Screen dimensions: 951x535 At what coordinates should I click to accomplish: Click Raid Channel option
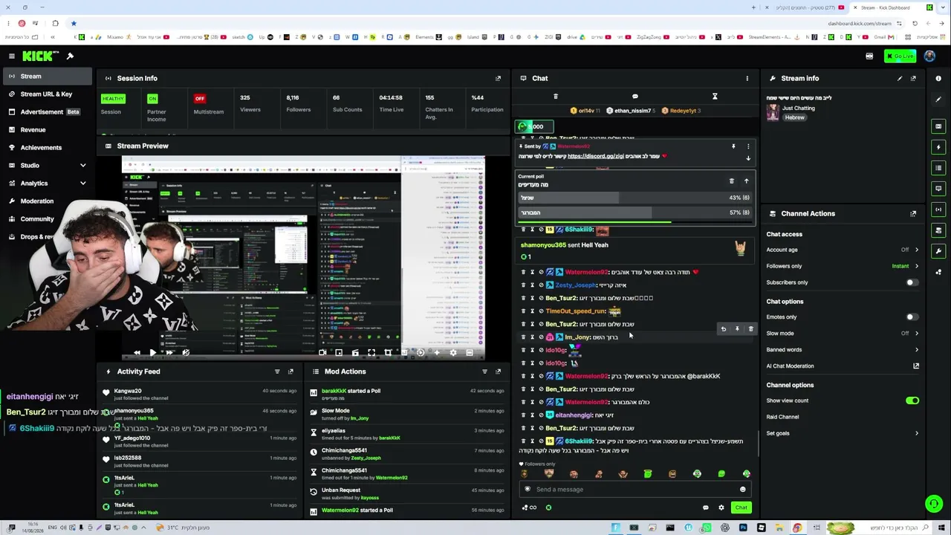783,417
